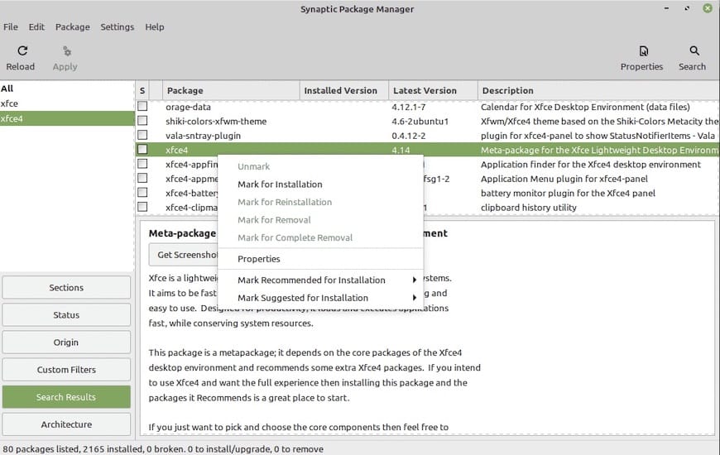This screenshot has height=455, width=720.
Task: Minimize the Synaptic Package Manager window
Action: coord(666,8)
